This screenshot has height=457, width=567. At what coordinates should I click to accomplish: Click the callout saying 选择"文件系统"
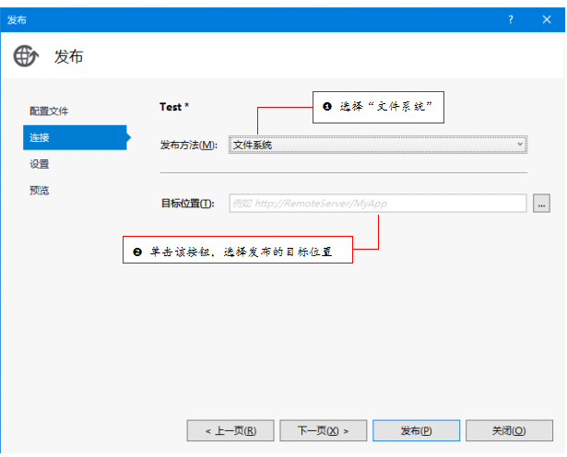(x=378, y=107)
